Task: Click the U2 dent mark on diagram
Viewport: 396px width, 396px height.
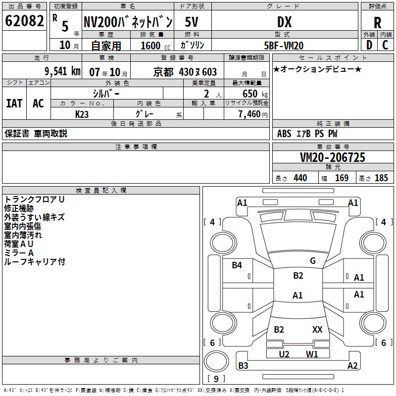Action: point(284,354)
